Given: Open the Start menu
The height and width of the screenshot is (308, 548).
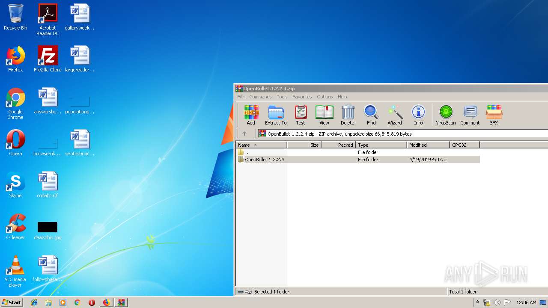Looking at the screenshot, I should point(12,302).
